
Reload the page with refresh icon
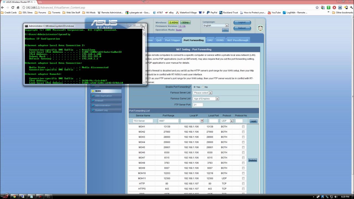coord(13,7)
